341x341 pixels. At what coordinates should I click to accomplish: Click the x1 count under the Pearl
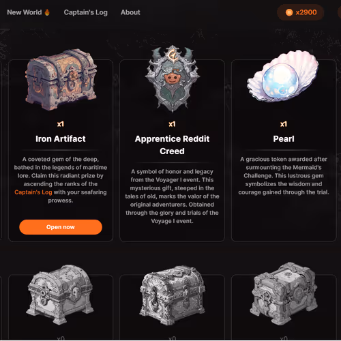click(x=284, y=124)
